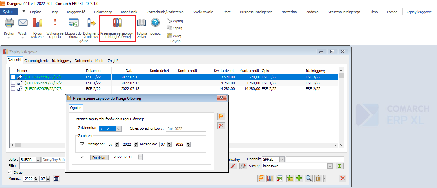The height and width of the screenshot is (188, 437).
Task: Click Wytnij scissors in Edycja group
Action: coord(175,21)
